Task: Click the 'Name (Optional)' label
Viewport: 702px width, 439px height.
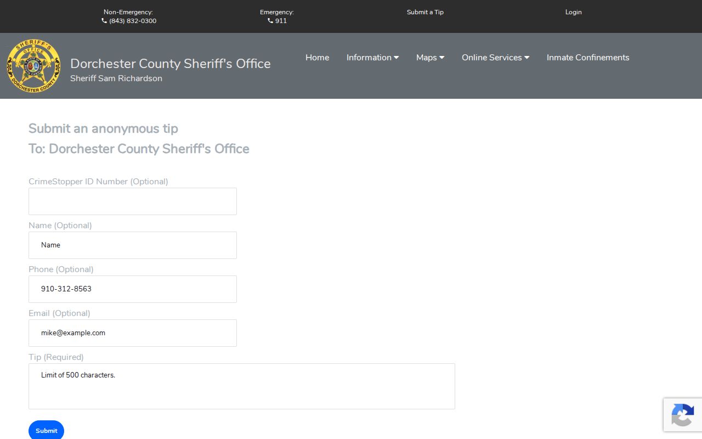Action: pos(60,226)
